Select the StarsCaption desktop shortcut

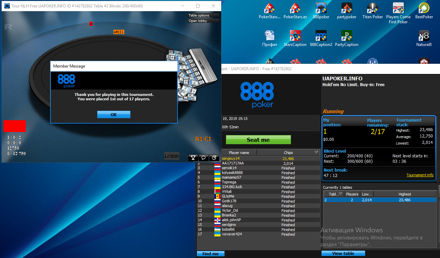point(295,38)
